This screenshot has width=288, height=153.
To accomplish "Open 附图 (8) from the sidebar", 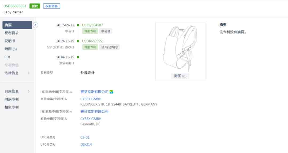I will pos(11,49).
